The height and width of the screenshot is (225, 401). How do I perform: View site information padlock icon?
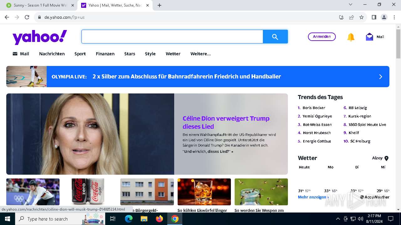tap(39, 17)
